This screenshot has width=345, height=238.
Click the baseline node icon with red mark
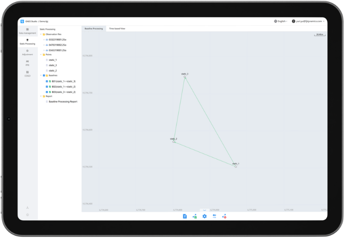coord(224,216)
